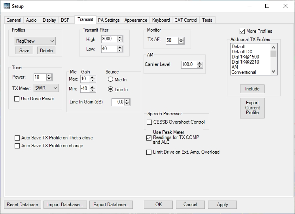Open the CAT Control tab
Screen dimensions: 295x214
tap(185, 20)
